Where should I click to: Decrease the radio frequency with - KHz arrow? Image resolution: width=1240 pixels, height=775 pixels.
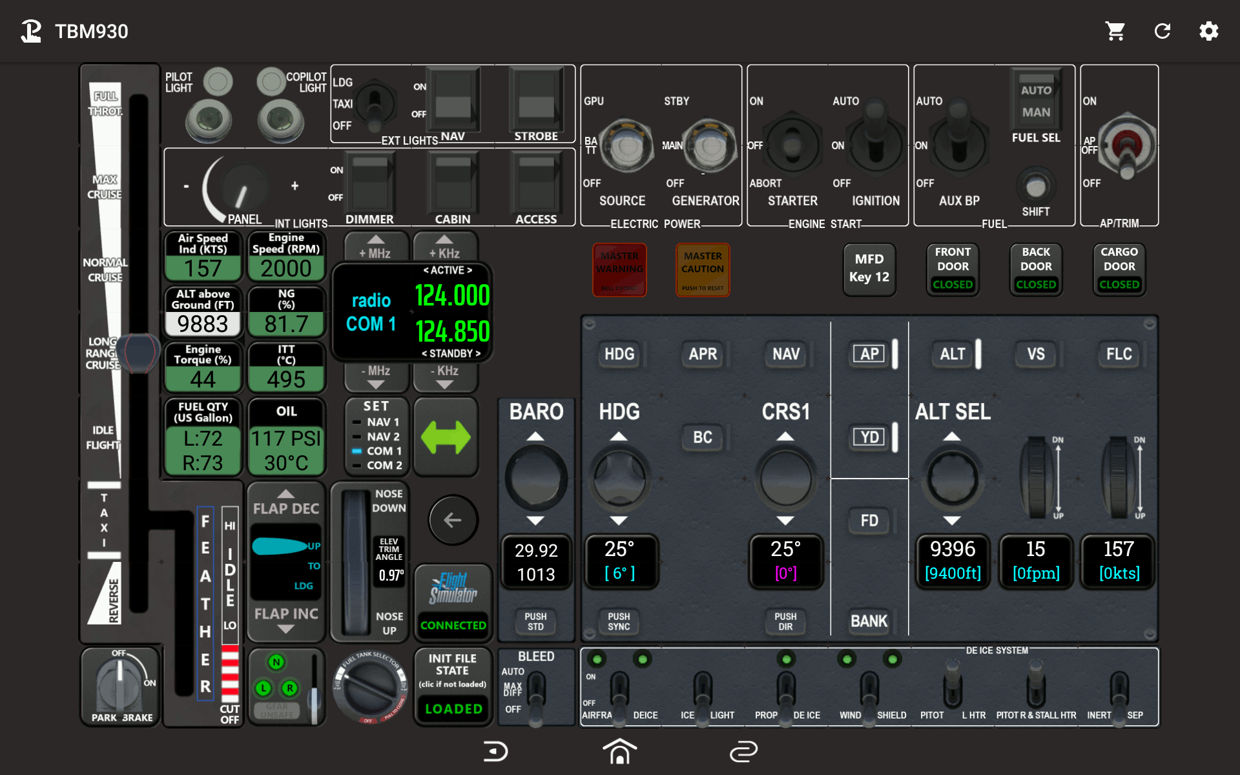pos(445,377)
